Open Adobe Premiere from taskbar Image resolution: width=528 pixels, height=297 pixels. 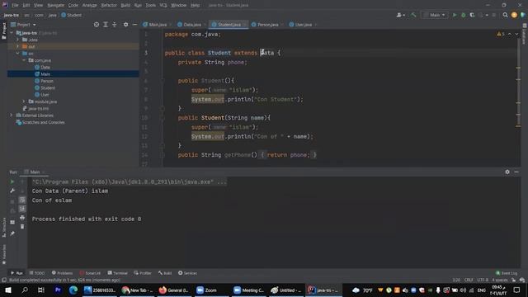pos(58,290)
